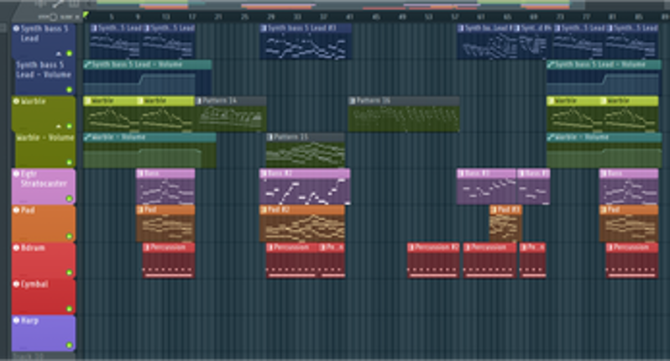The width and height of the screenshot is (670, 361).
Task: Collapse the Warble track group arrow
Action: click(x=59, y=127)
